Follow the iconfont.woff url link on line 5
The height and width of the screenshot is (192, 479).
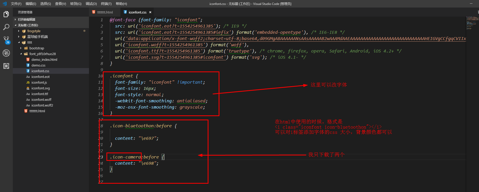[x=165, y=45]
